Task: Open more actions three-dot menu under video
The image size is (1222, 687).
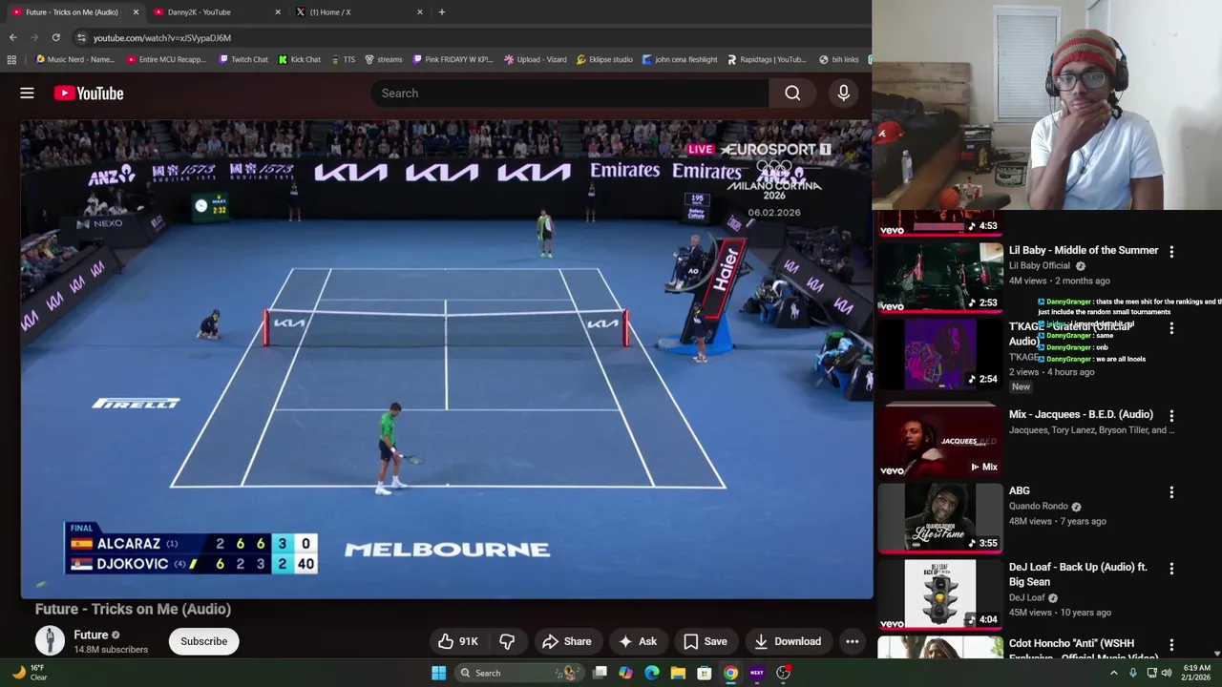Action: [852, 641]
